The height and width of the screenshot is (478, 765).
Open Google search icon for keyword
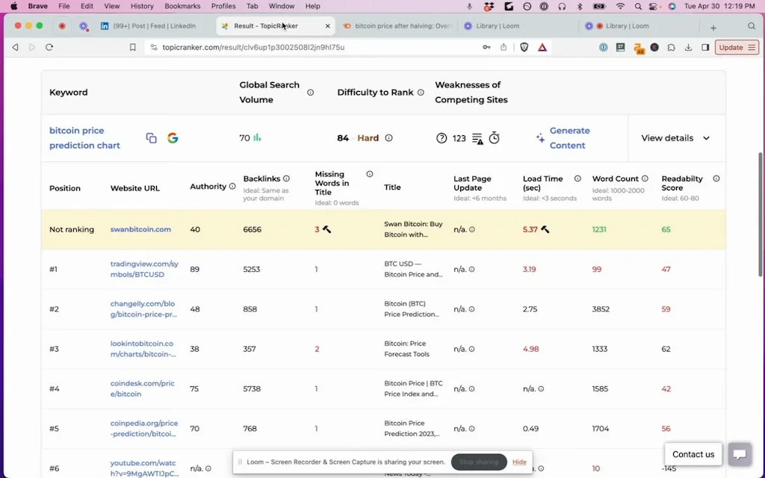click(173, 138)
